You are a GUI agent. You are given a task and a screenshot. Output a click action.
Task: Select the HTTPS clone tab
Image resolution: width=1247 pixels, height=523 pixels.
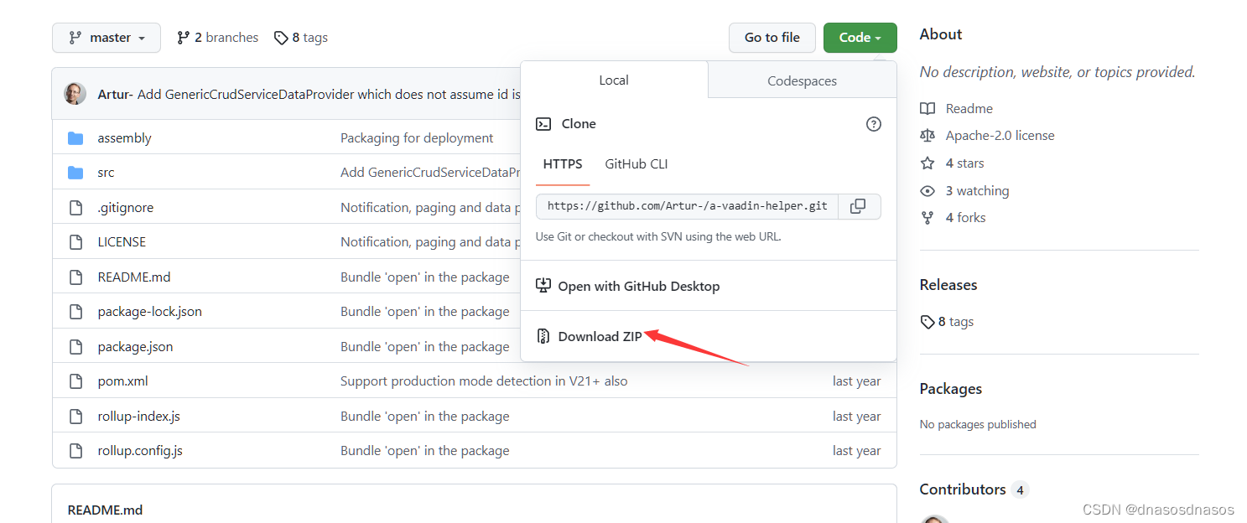pos(563,164)
